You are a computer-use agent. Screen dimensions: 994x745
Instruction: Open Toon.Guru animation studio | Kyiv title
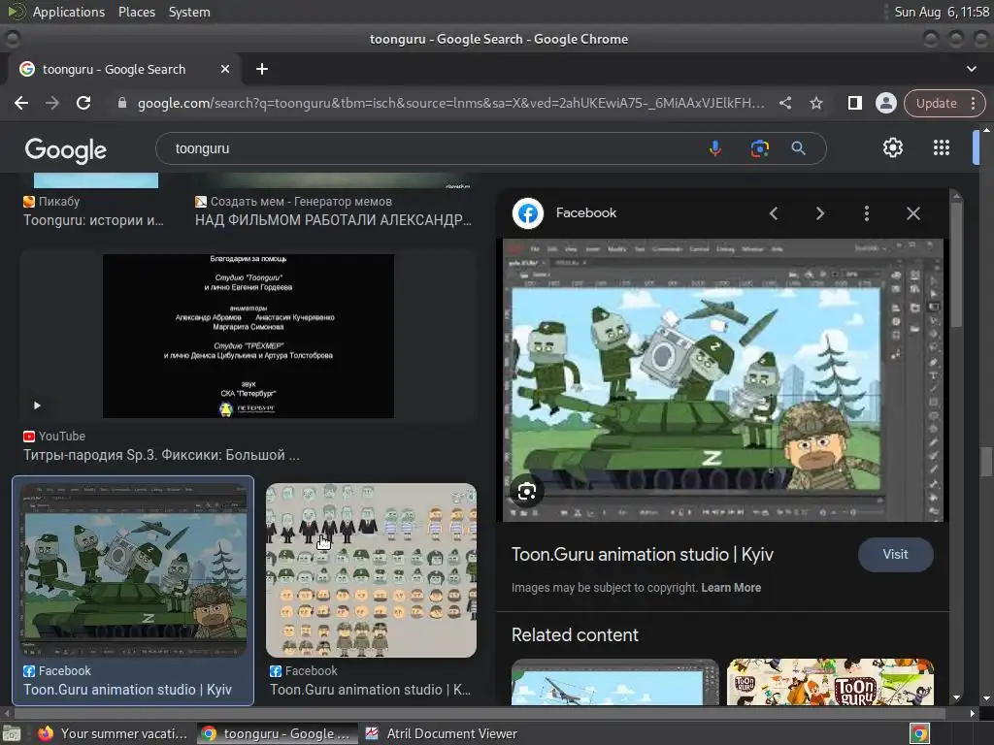click(643, 554)
